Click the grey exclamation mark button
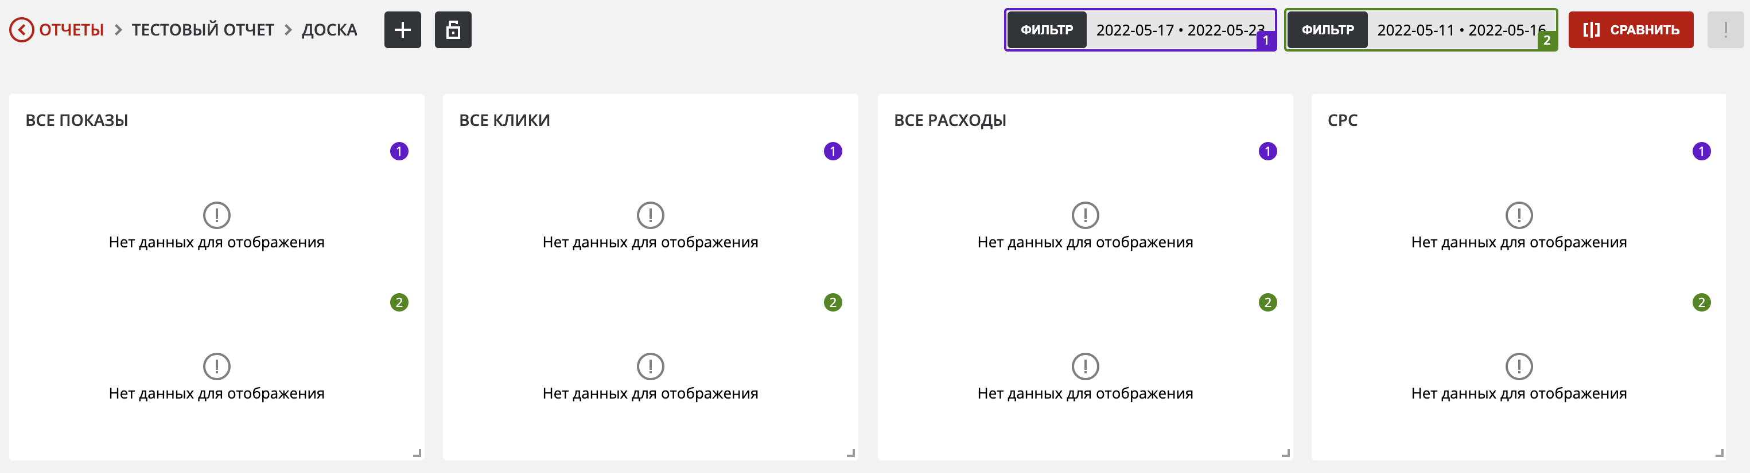This screenshot has width=1750, height=473. click(x=1725, y=30)
